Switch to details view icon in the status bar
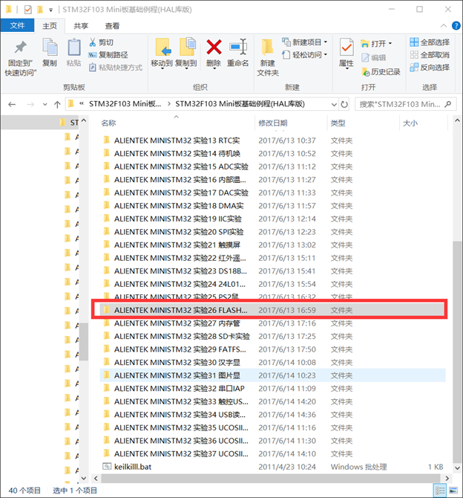The image size is (463, 498). point(440,491)
